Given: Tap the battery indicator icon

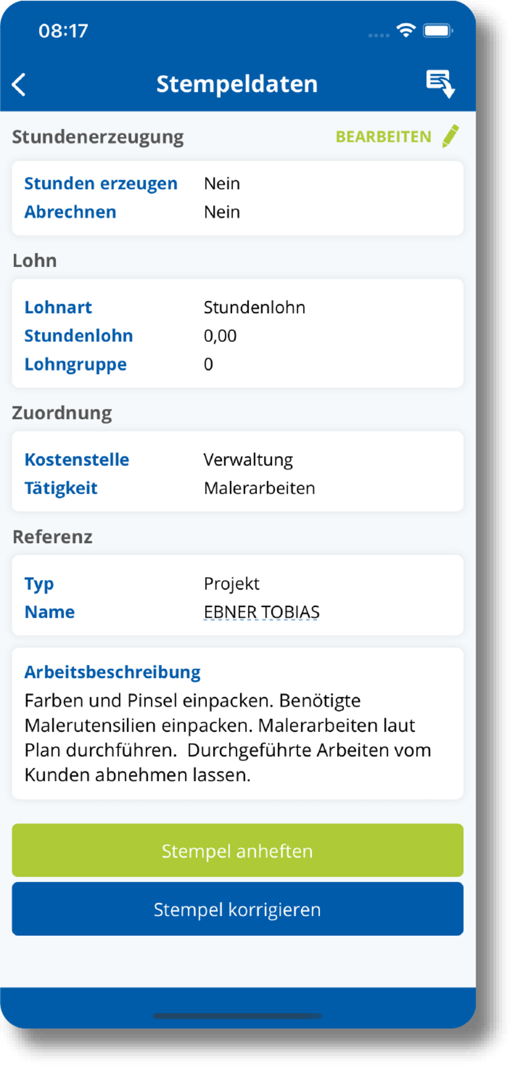Looking at the screenshot, I should [x=438, y=31].
